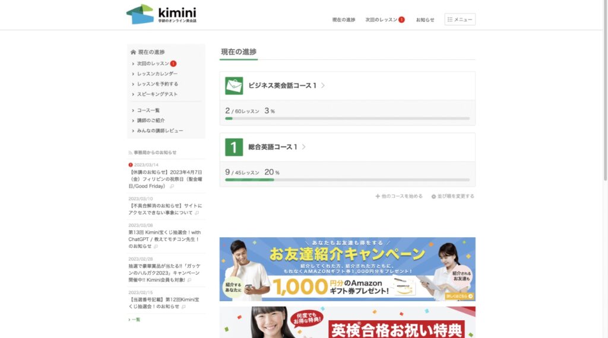Click the Kimini logo icon

140,14
